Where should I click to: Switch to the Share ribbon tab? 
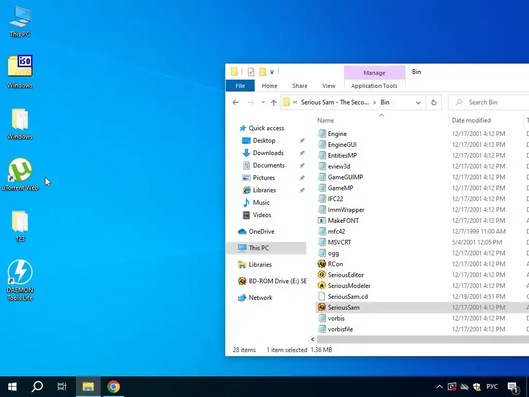click(300, 86)
